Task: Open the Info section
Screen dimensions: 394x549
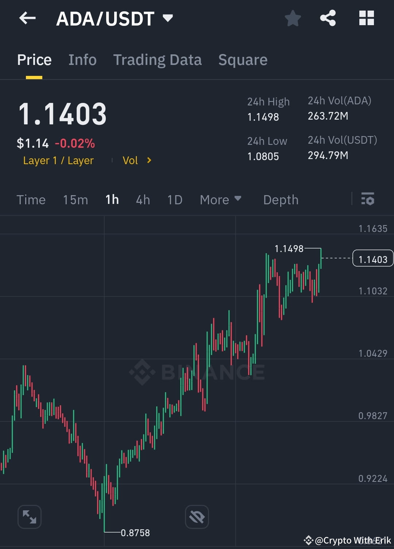Action: pos(82,59)
